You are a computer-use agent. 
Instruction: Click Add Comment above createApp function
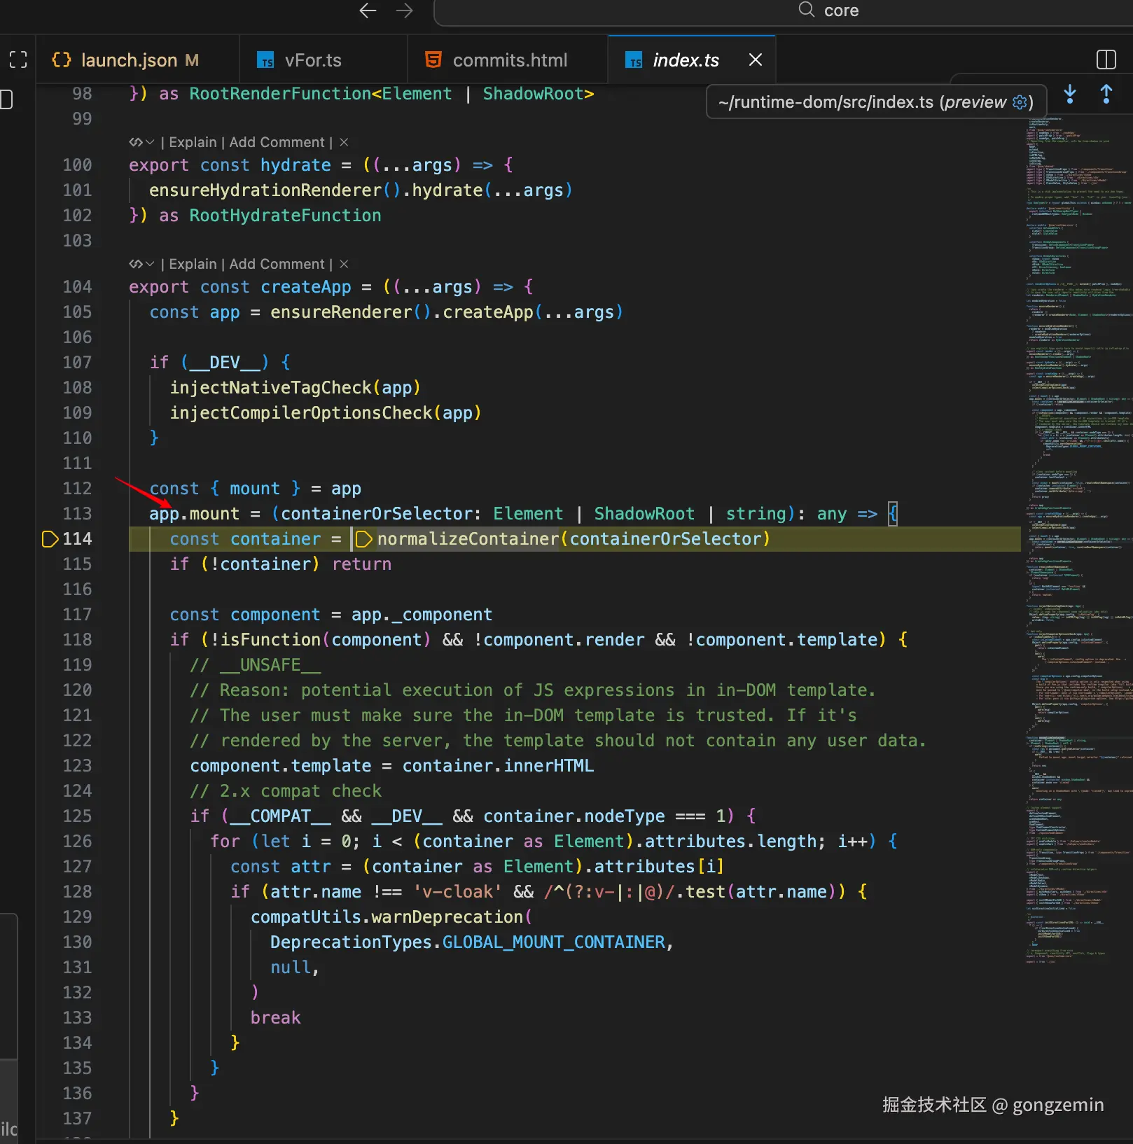tap(277, 264)
